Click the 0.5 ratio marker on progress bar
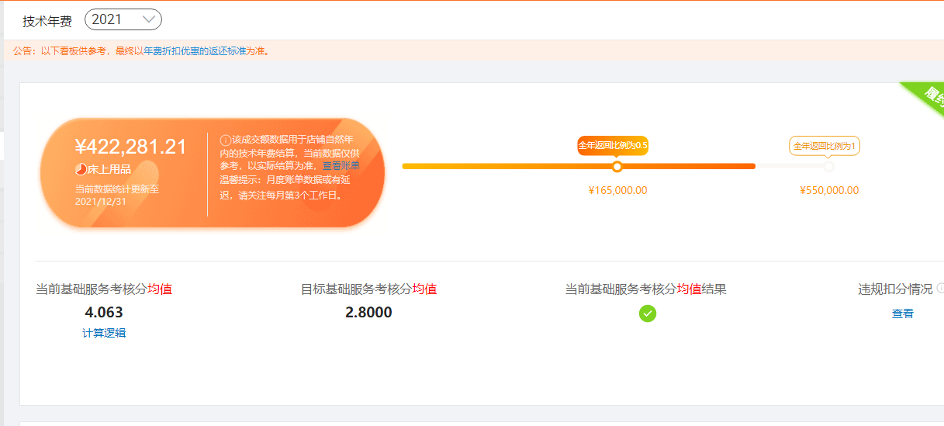This screenshot has width=944, height=426. (x=617, y=166)
